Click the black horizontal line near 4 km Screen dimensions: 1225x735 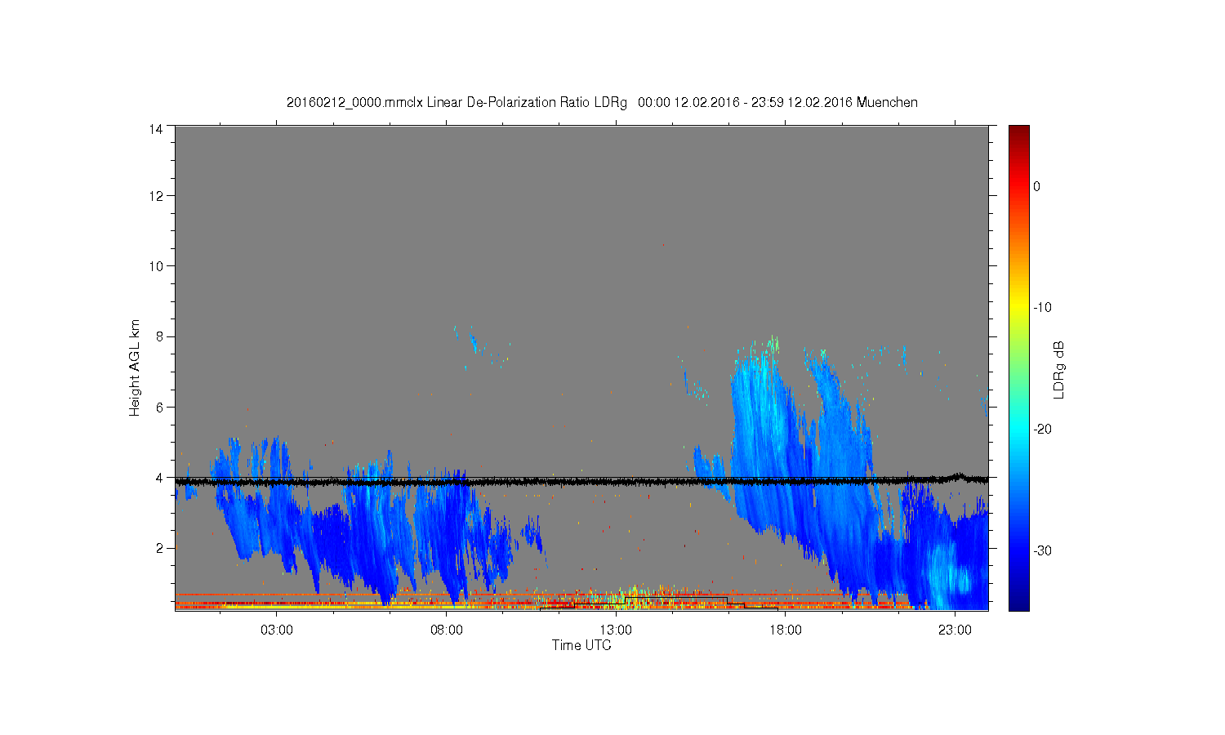[x=581, y=482]
